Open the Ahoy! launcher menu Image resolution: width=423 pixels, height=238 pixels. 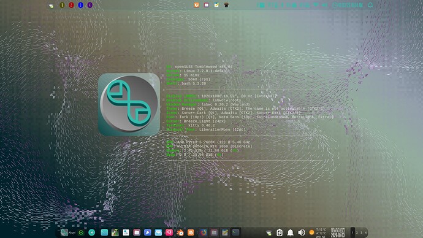coord(67,232)
